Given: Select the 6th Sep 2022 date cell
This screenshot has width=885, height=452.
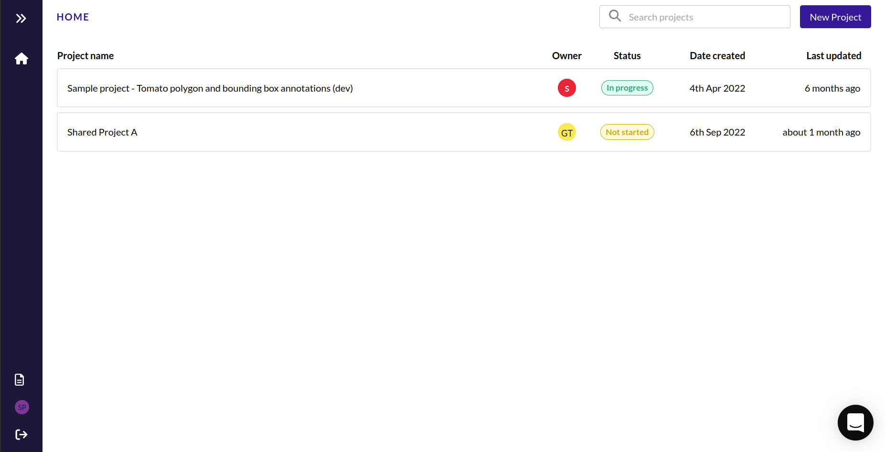Looking at the screenshot, I should [x=717, y=132].
